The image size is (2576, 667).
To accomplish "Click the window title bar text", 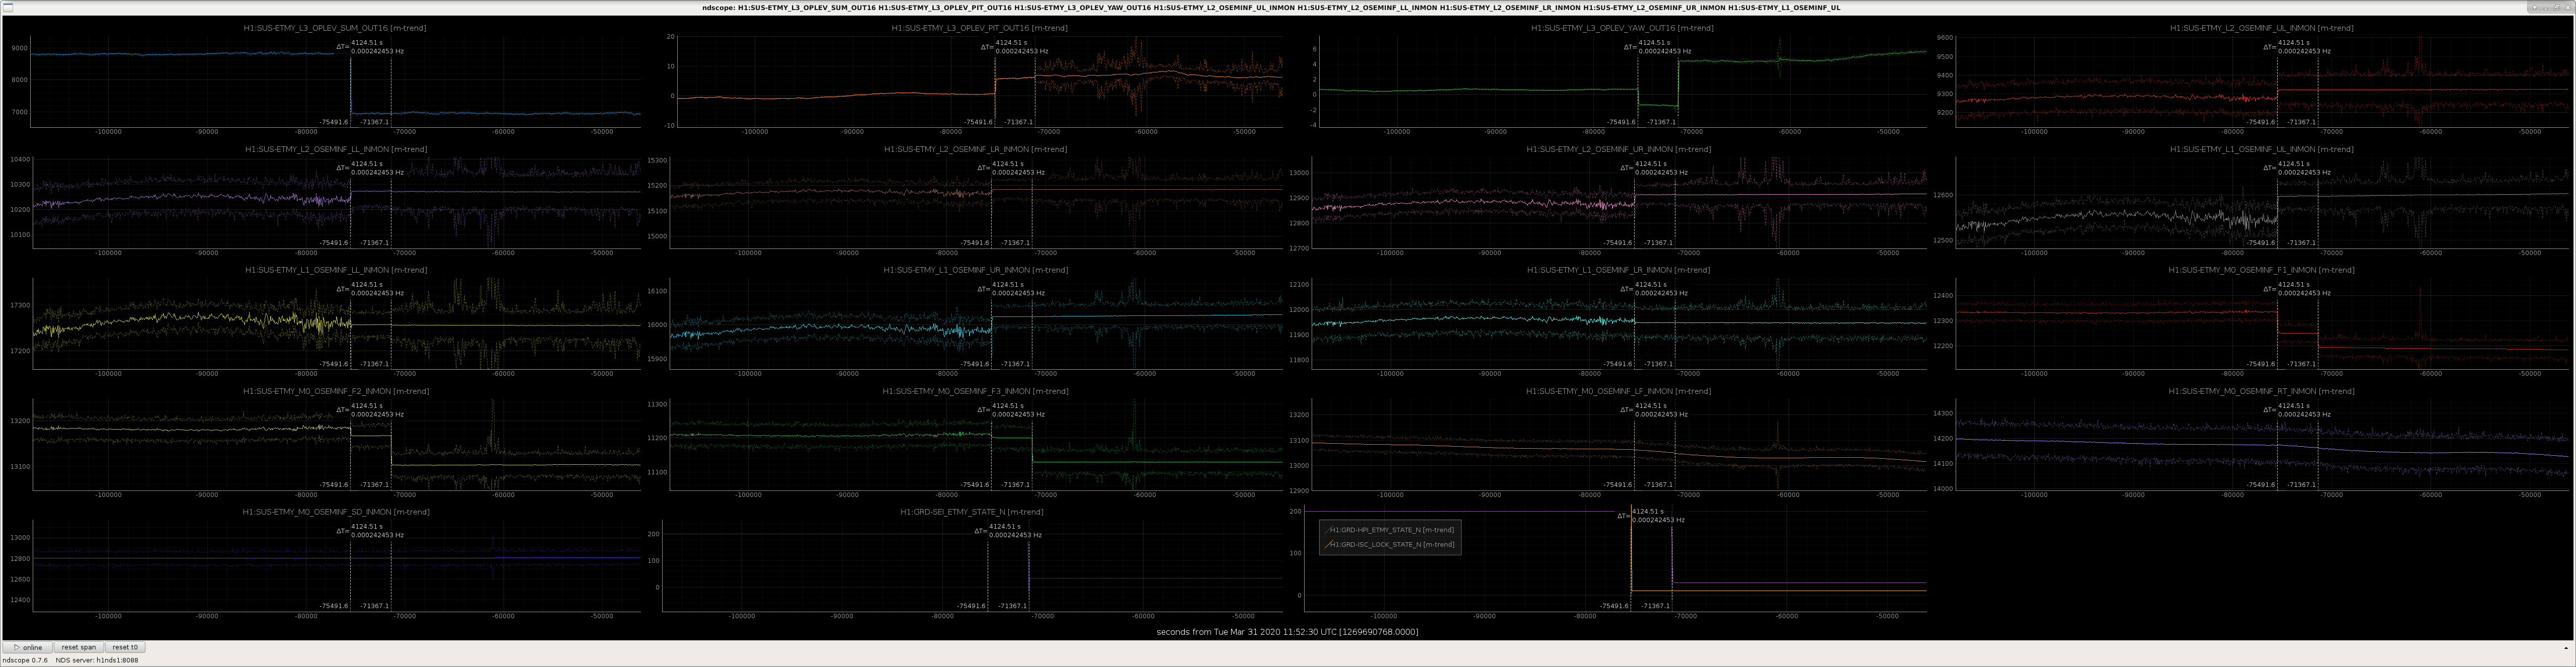I will tap(1271, 7).
